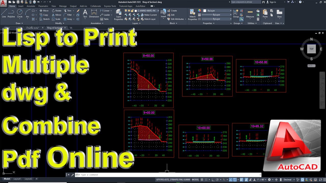Open the Insert ribbon tab
The width and height of the screenshot is (326, 183).
click(21, 6)
